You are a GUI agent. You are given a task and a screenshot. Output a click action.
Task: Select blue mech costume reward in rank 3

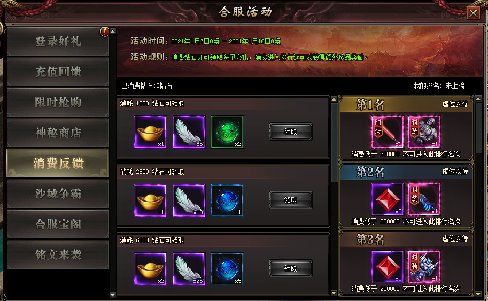click(424, 266)
